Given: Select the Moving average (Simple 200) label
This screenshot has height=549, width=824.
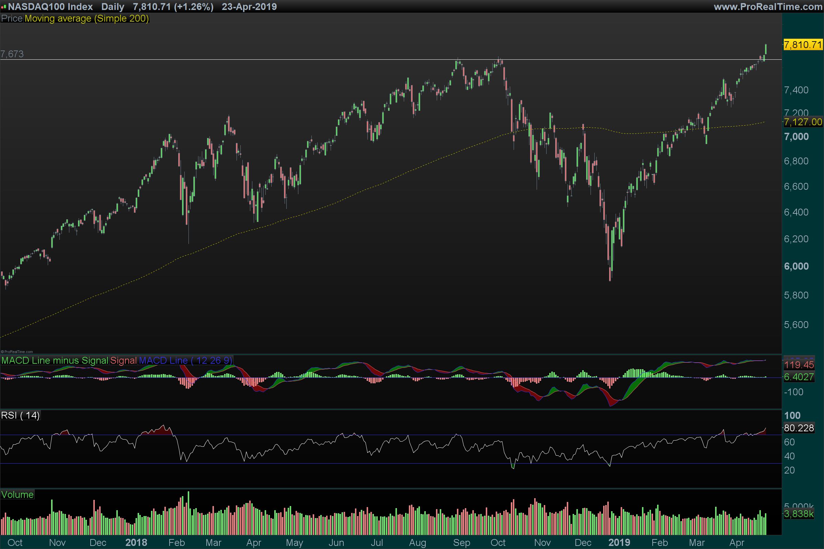Looking at the screenshot, I should [87, 19].
